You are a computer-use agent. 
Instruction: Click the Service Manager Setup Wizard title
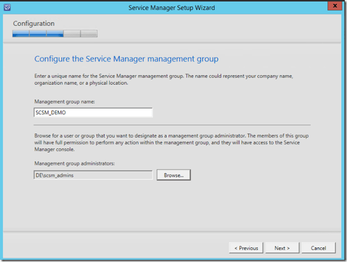[171, 8]
